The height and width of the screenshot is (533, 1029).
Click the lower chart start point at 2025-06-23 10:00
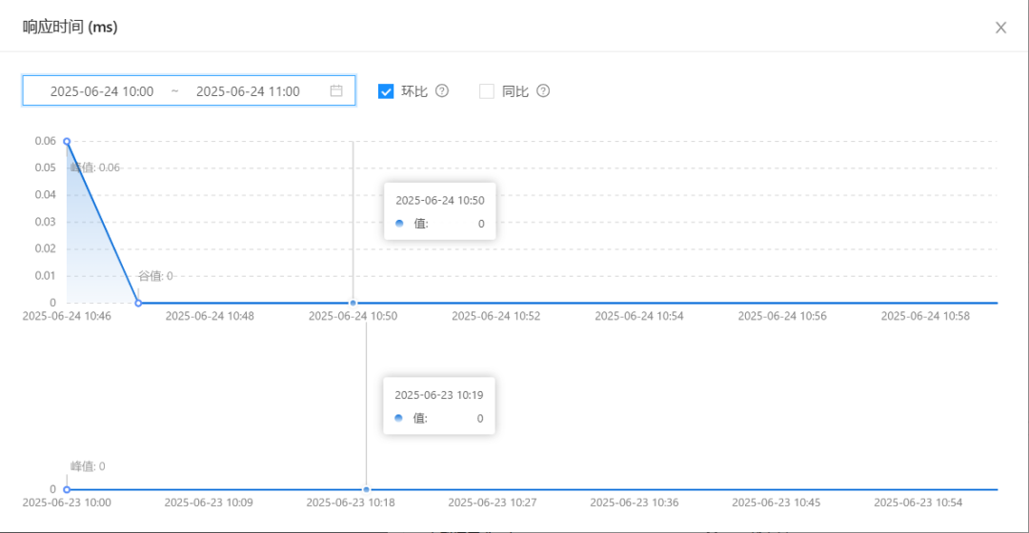click(67, 490)
